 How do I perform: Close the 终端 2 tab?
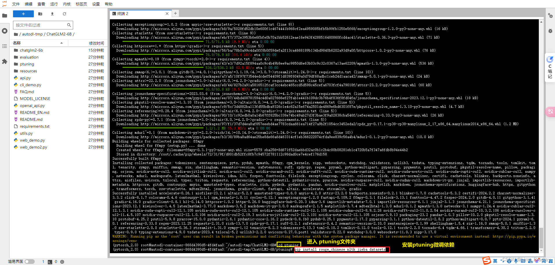(x=167, y=14)
